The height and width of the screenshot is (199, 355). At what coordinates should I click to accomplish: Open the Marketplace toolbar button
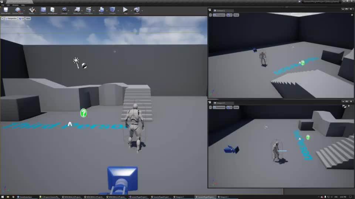(53, 10)
